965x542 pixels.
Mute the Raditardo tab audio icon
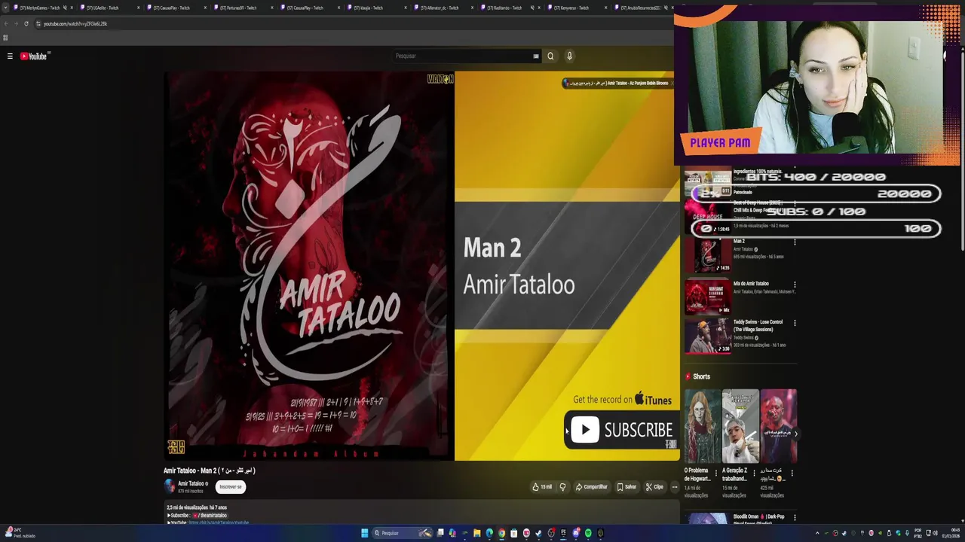(x=532, y=8)
